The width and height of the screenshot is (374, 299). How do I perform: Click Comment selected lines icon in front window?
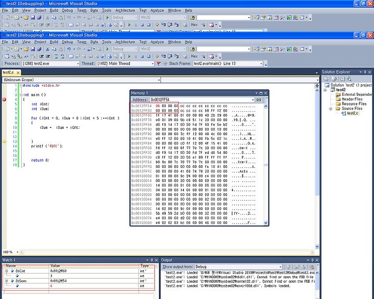coord(56,57)
